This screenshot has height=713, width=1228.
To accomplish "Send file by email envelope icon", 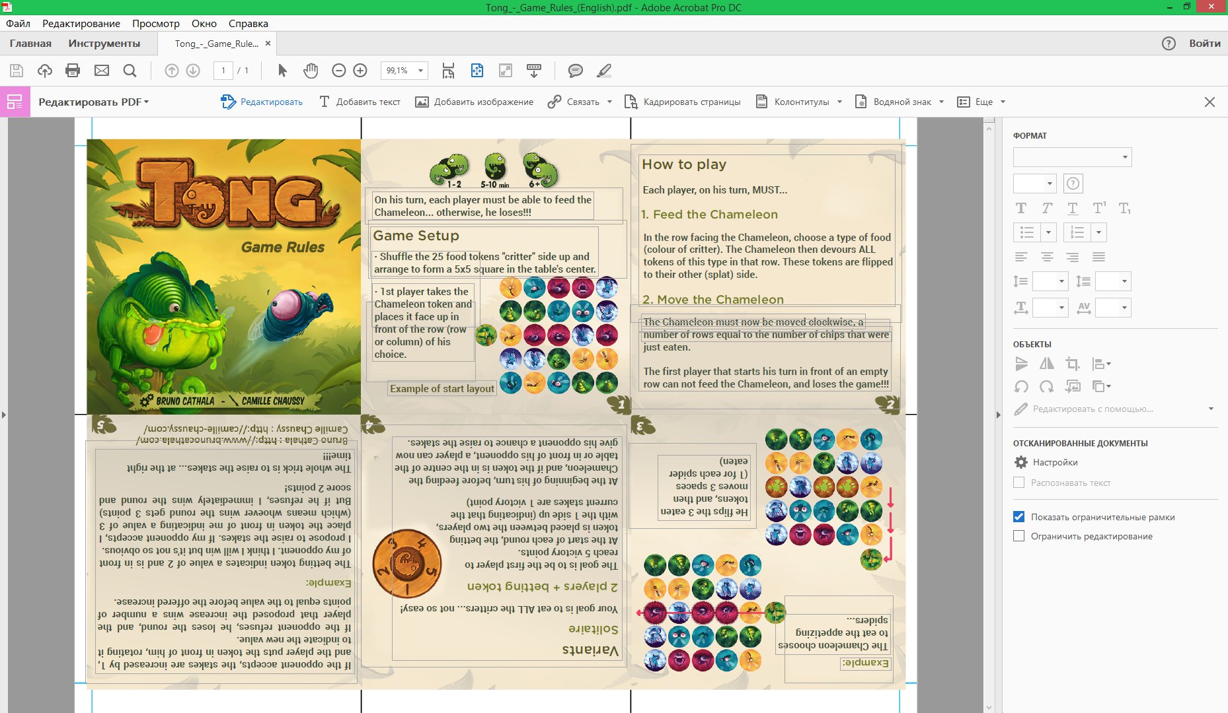I will pos(101,71).
